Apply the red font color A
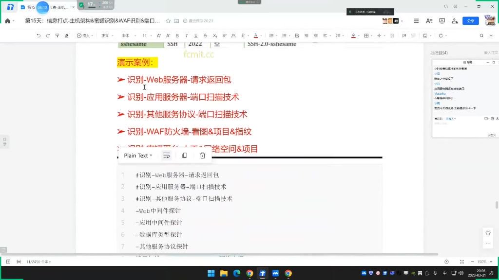 (255, 35)
